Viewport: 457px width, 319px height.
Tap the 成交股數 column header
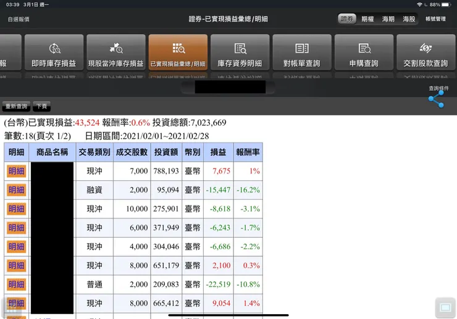(x=132, y=152)
